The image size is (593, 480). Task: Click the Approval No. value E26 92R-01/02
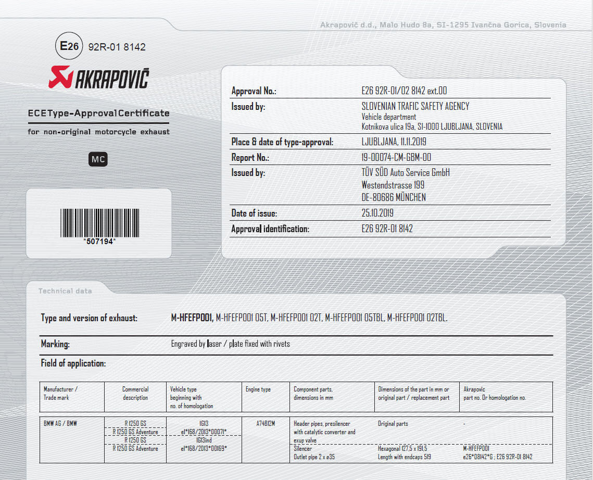click(404, 91)
